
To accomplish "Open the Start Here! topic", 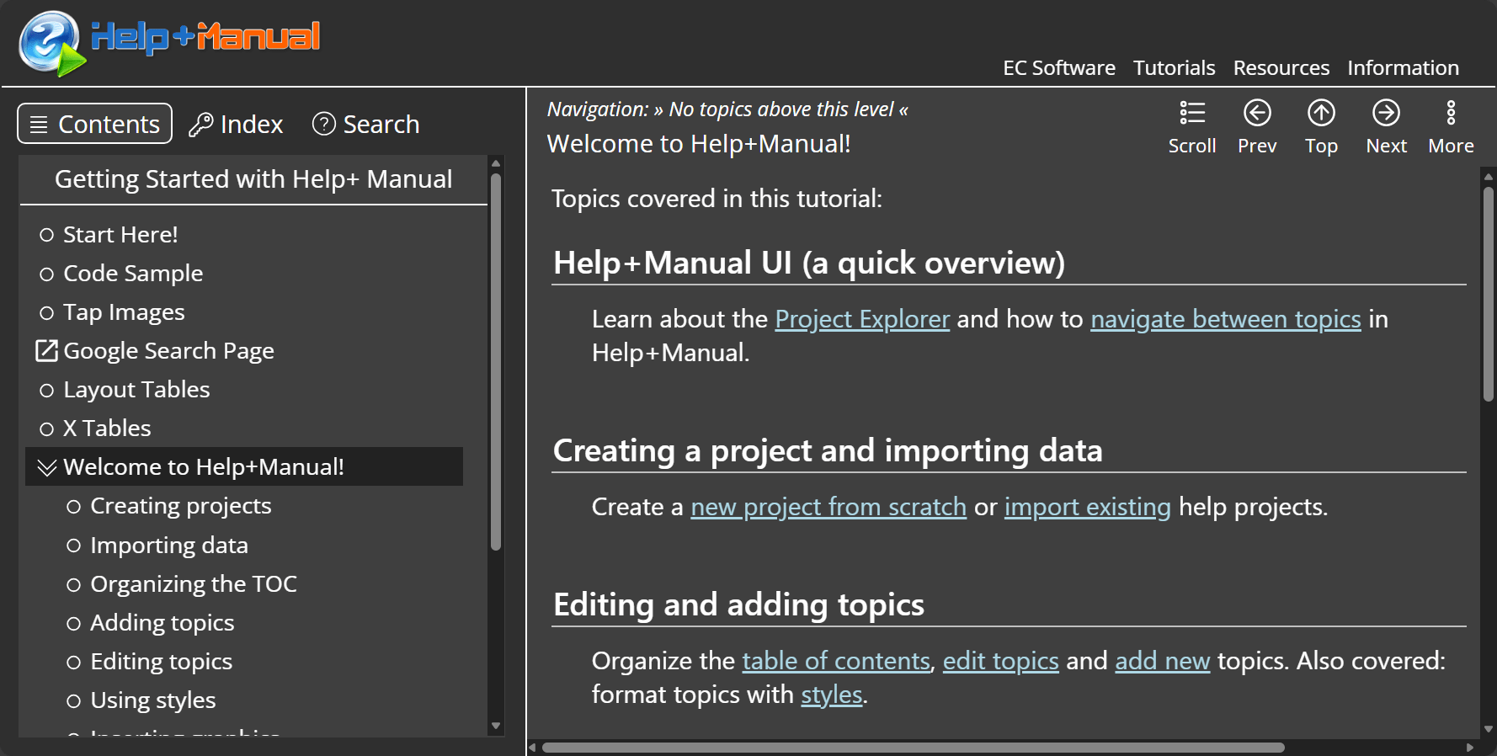I will [120, 235].
